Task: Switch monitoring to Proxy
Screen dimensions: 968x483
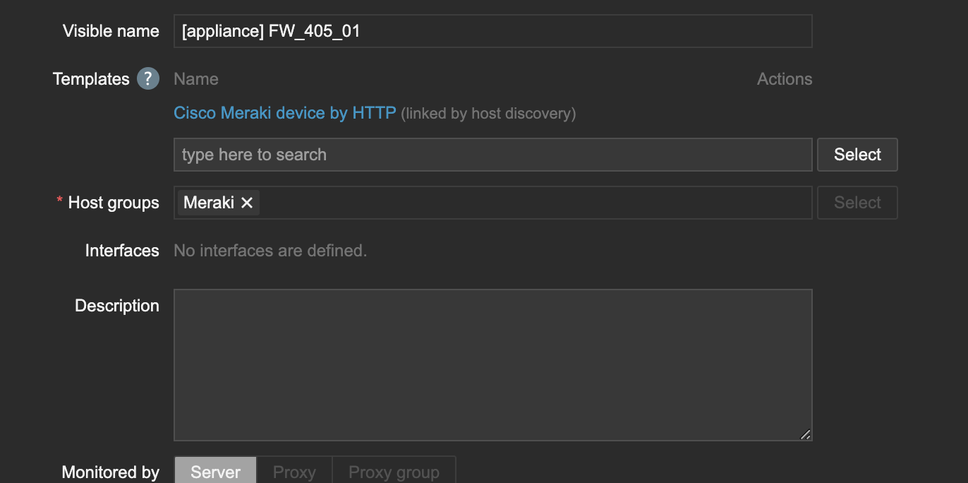Action: pos(294,472)
